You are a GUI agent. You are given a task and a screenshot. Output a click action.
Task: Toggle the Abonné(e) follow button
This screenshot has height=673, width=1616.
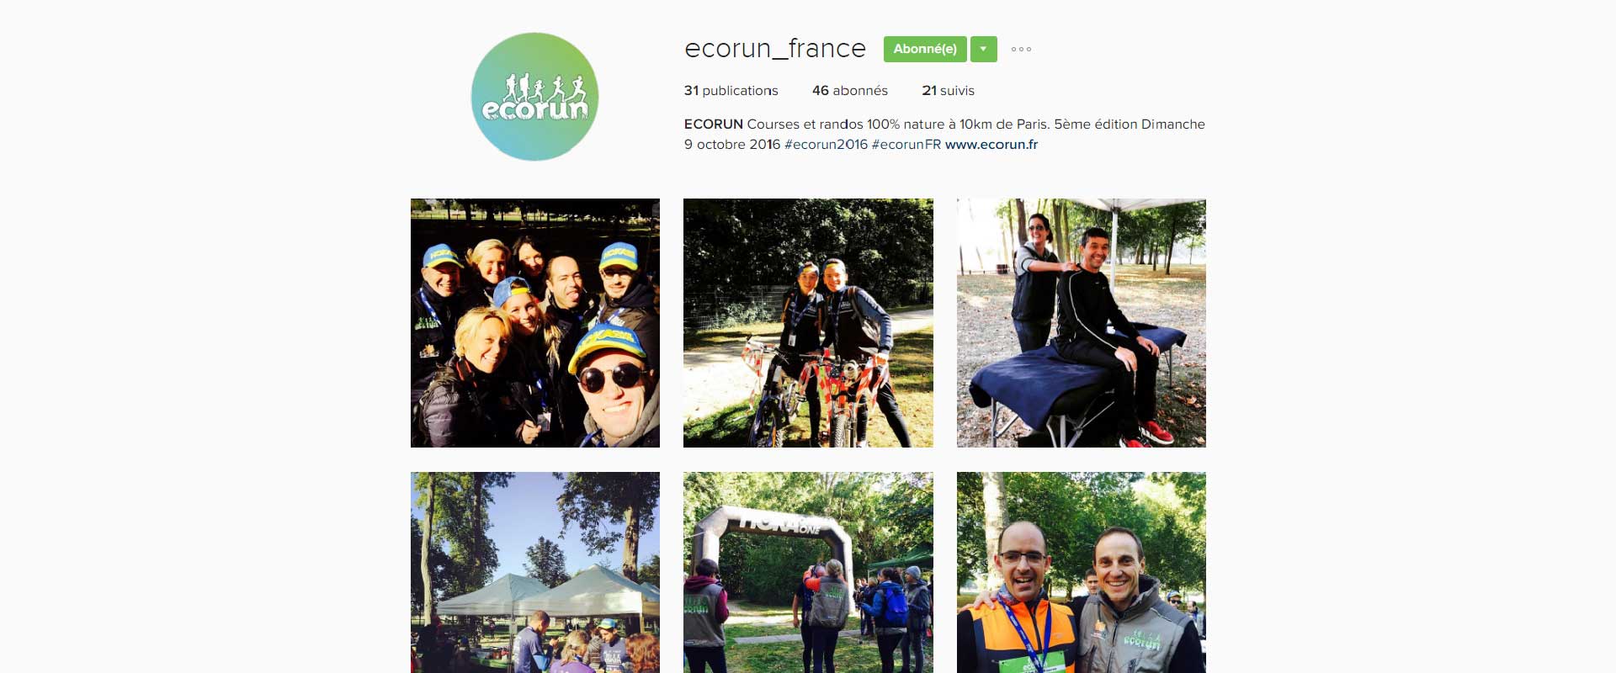925,49
